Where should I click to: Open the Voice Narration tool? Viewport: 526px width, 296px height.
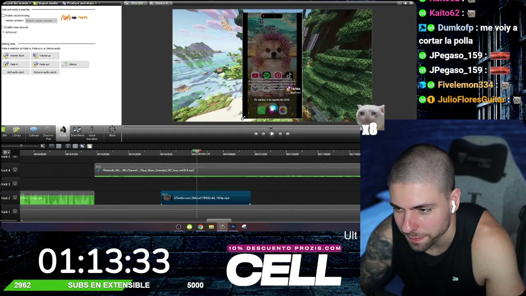pyautogui.click(x=92, y=133)
